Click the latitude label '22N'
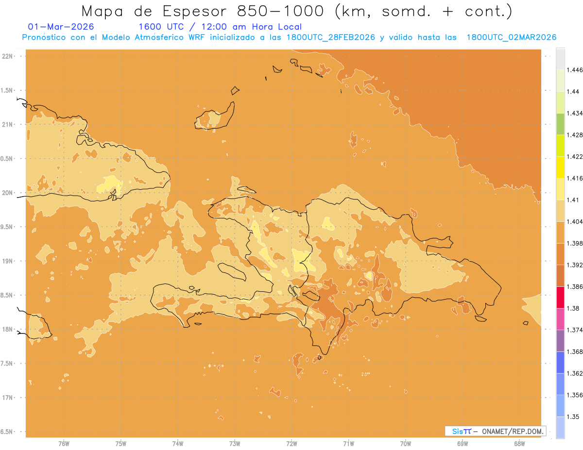583x450 pixels. tap(7, 56)
